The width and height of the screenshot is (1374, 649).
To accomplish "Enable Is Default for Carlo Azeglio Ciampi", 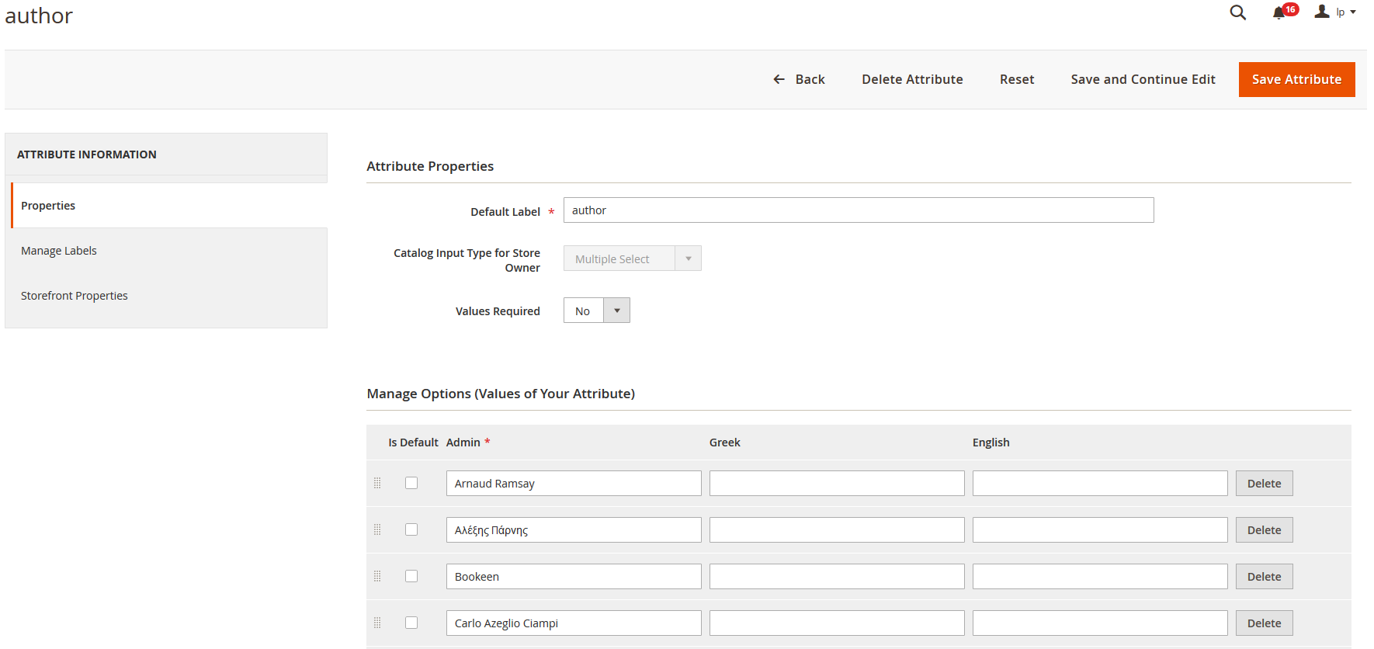I will pos(411,623).
